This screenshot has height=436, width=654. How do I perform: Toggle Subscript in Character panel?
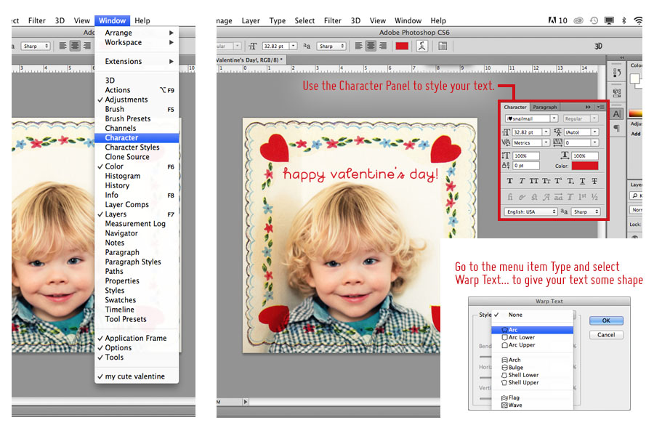click(570, 181)
